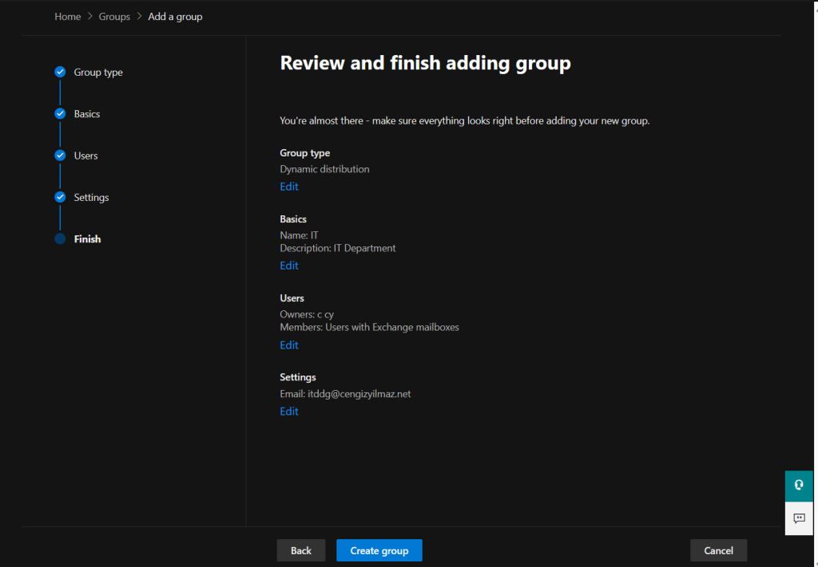Edit the Group type section

tap(289, 187)
